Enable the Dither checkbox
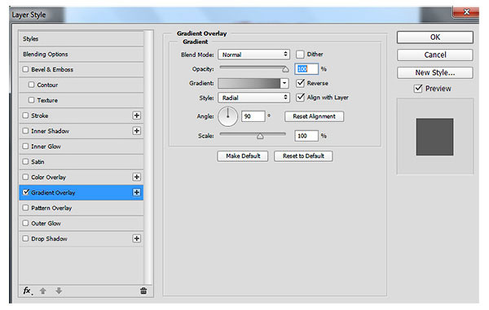 point(300,55)
